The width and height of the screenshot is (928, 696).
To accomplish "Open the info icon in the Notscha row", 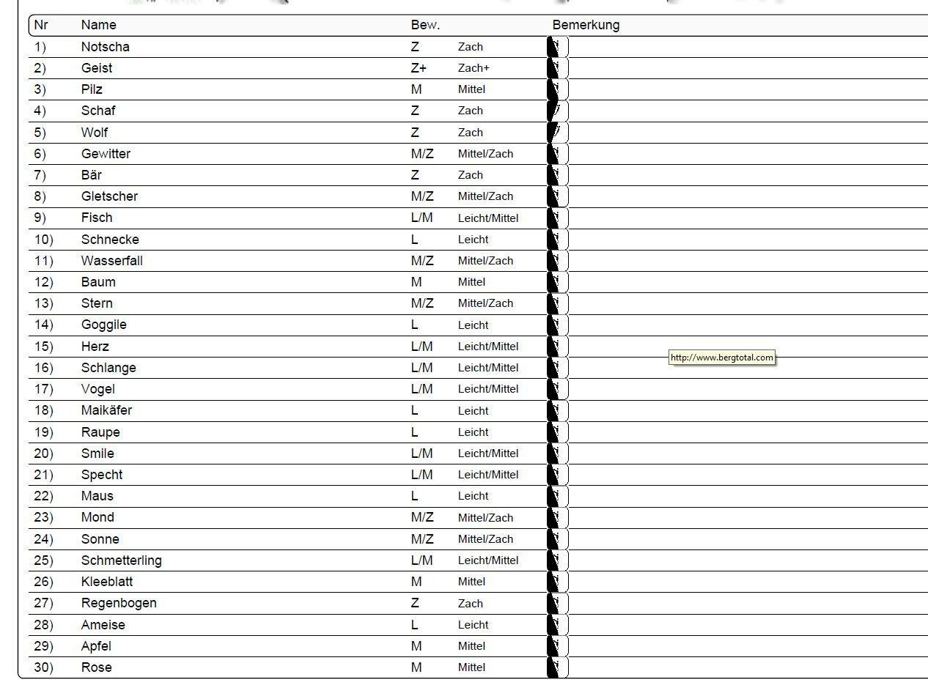I will (558, 47).
